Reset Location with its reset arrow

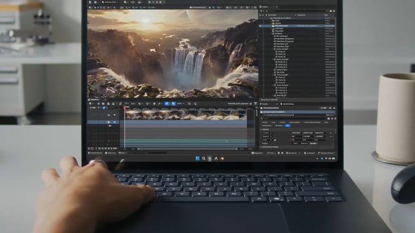pyautogui.click(x=331, y=133)
